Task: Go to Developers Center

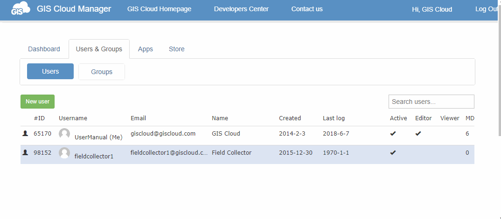Action: 241,9
